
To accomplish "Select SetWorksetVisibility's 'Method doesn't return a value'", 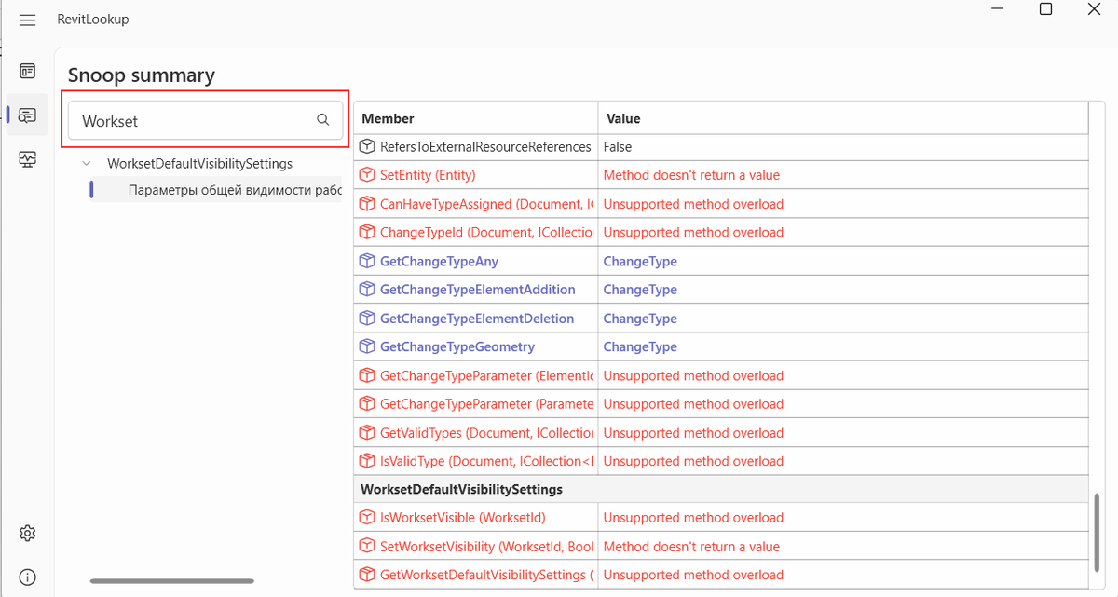I will [691, 546].
